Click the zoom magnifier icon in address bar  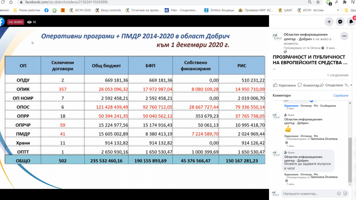click(310, 2)
